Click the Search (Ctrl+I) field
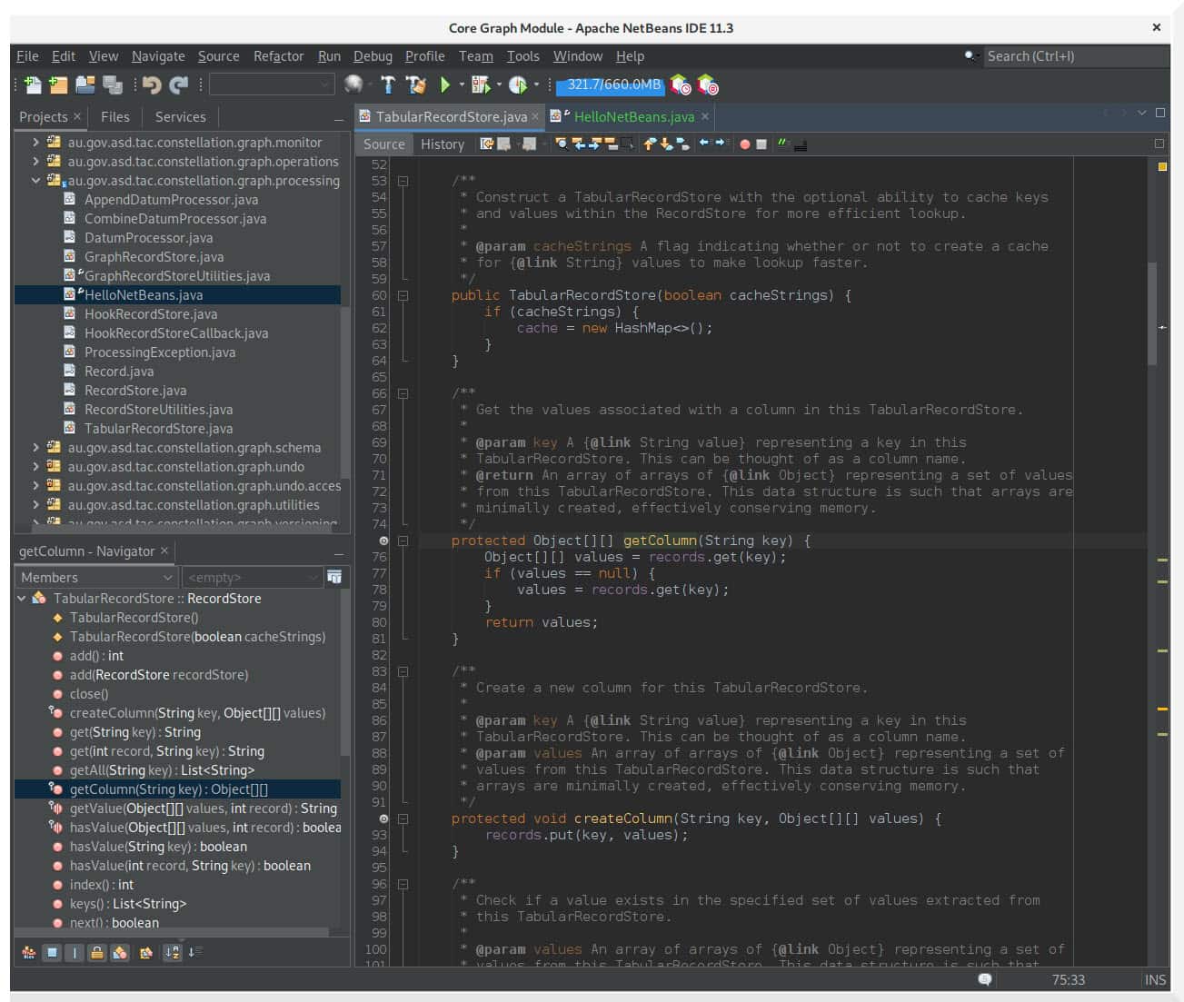Screen dimensions: 1184x1002 1076,55
